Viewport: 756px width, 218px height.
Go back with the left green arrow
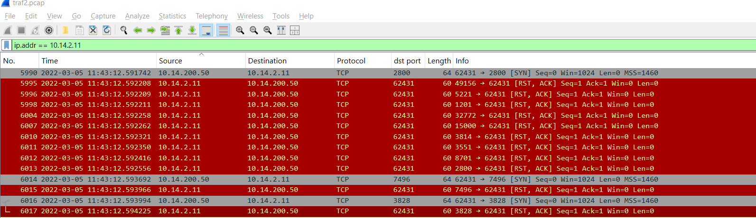click(138, 30)
